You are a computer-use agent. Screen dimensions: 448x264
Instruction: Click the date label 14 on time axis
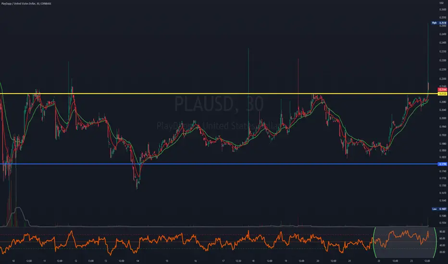(137, 261)
